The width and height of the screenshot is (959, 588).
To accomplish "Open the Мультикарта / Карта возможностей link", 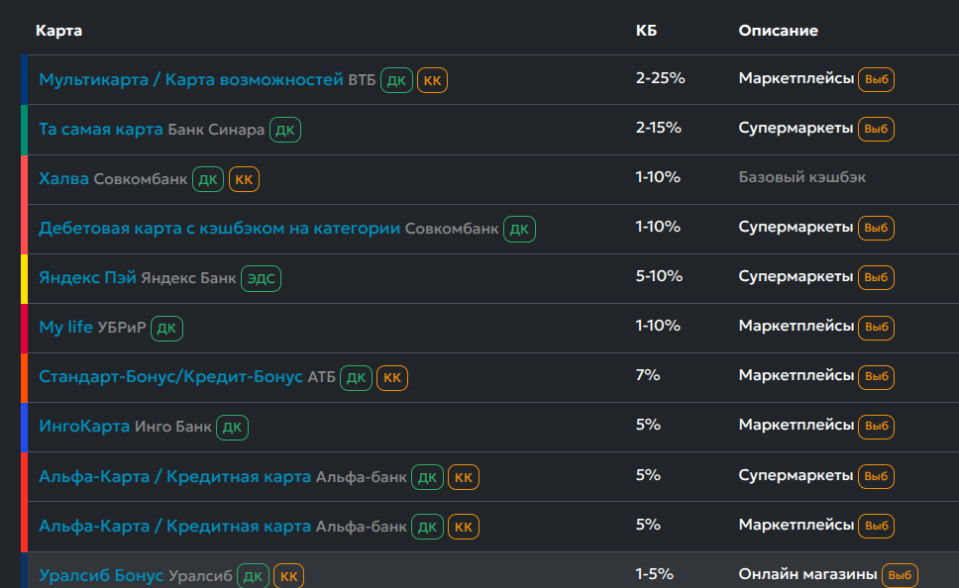I will (x=191, y=79).
